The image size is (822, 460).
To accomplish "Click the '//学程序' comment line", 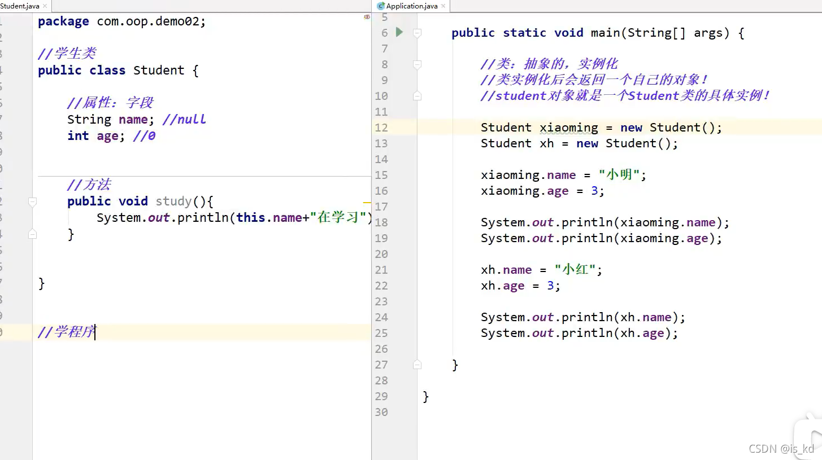I will 67,332.
